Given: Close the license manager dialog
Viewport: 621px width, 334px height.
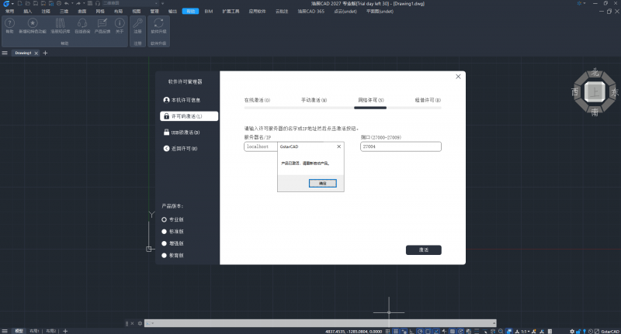Looking at the screenshot, I should (458, 77).
